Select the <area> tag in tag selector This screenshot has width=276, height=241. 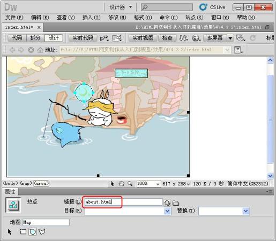click(41, 183)
